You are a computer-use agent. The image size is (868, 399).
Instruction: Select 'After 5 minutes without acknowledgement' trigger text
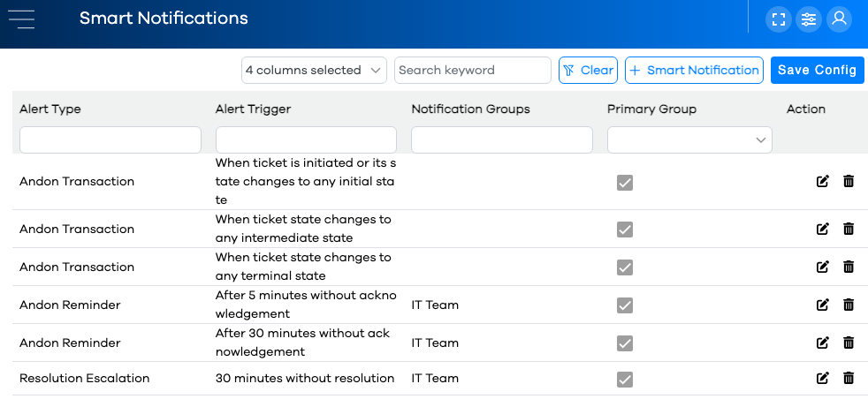[306, 305]
